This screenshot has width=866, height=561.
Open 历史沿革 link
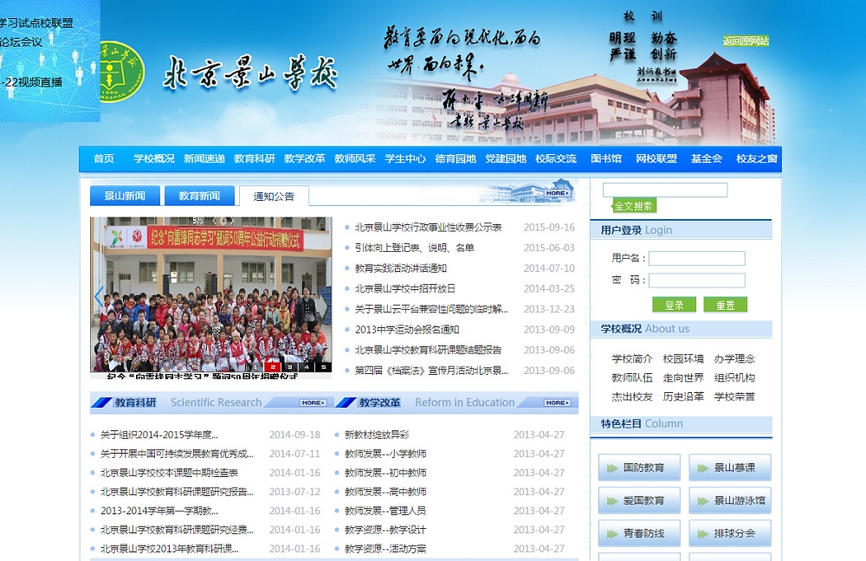[x=683, y=397]
